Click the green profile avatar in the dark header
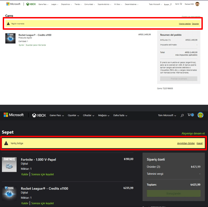Viewport: 208px width, 207px height. [201, 115]
